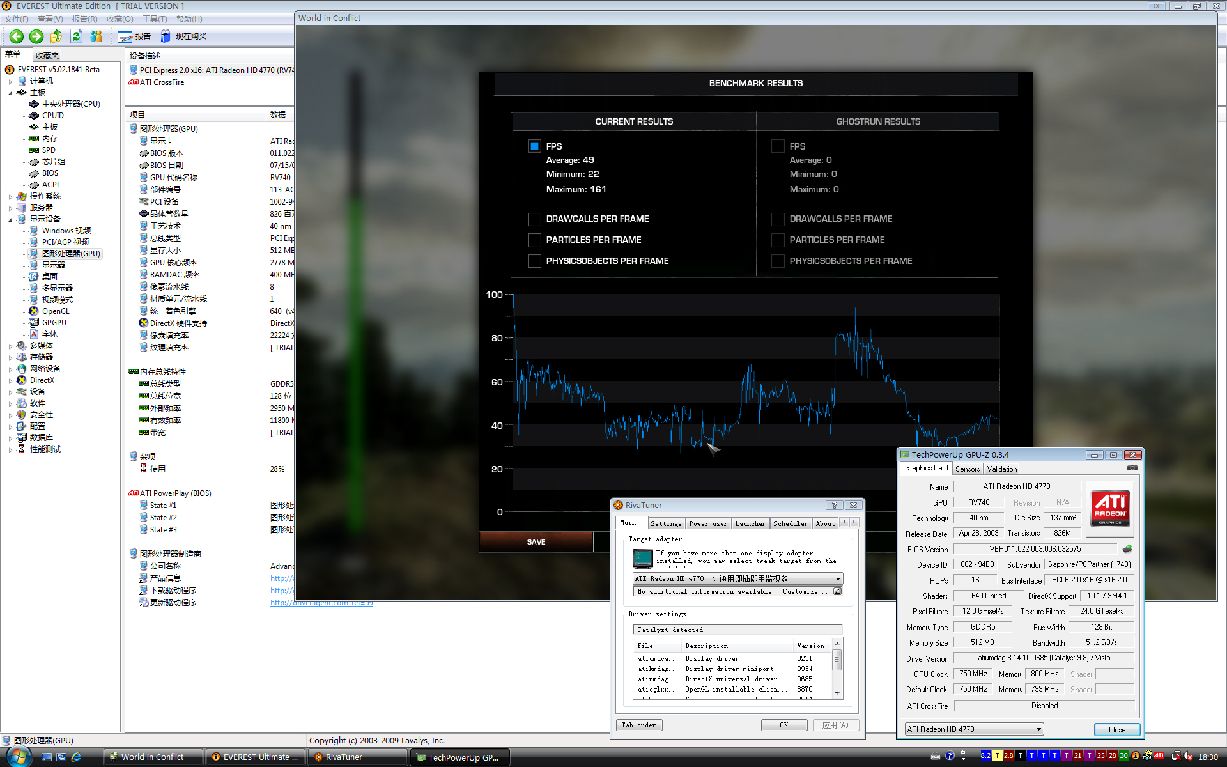Click the volume icon in system tray
This screenshot has width=1227, height=767.
(x=1187, y=756)
